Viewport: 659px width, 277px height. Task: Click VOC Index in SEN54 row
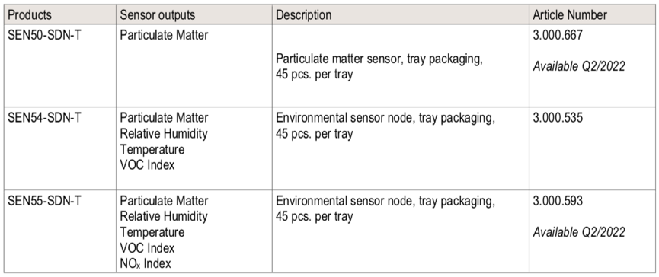[x=147, y=165]
